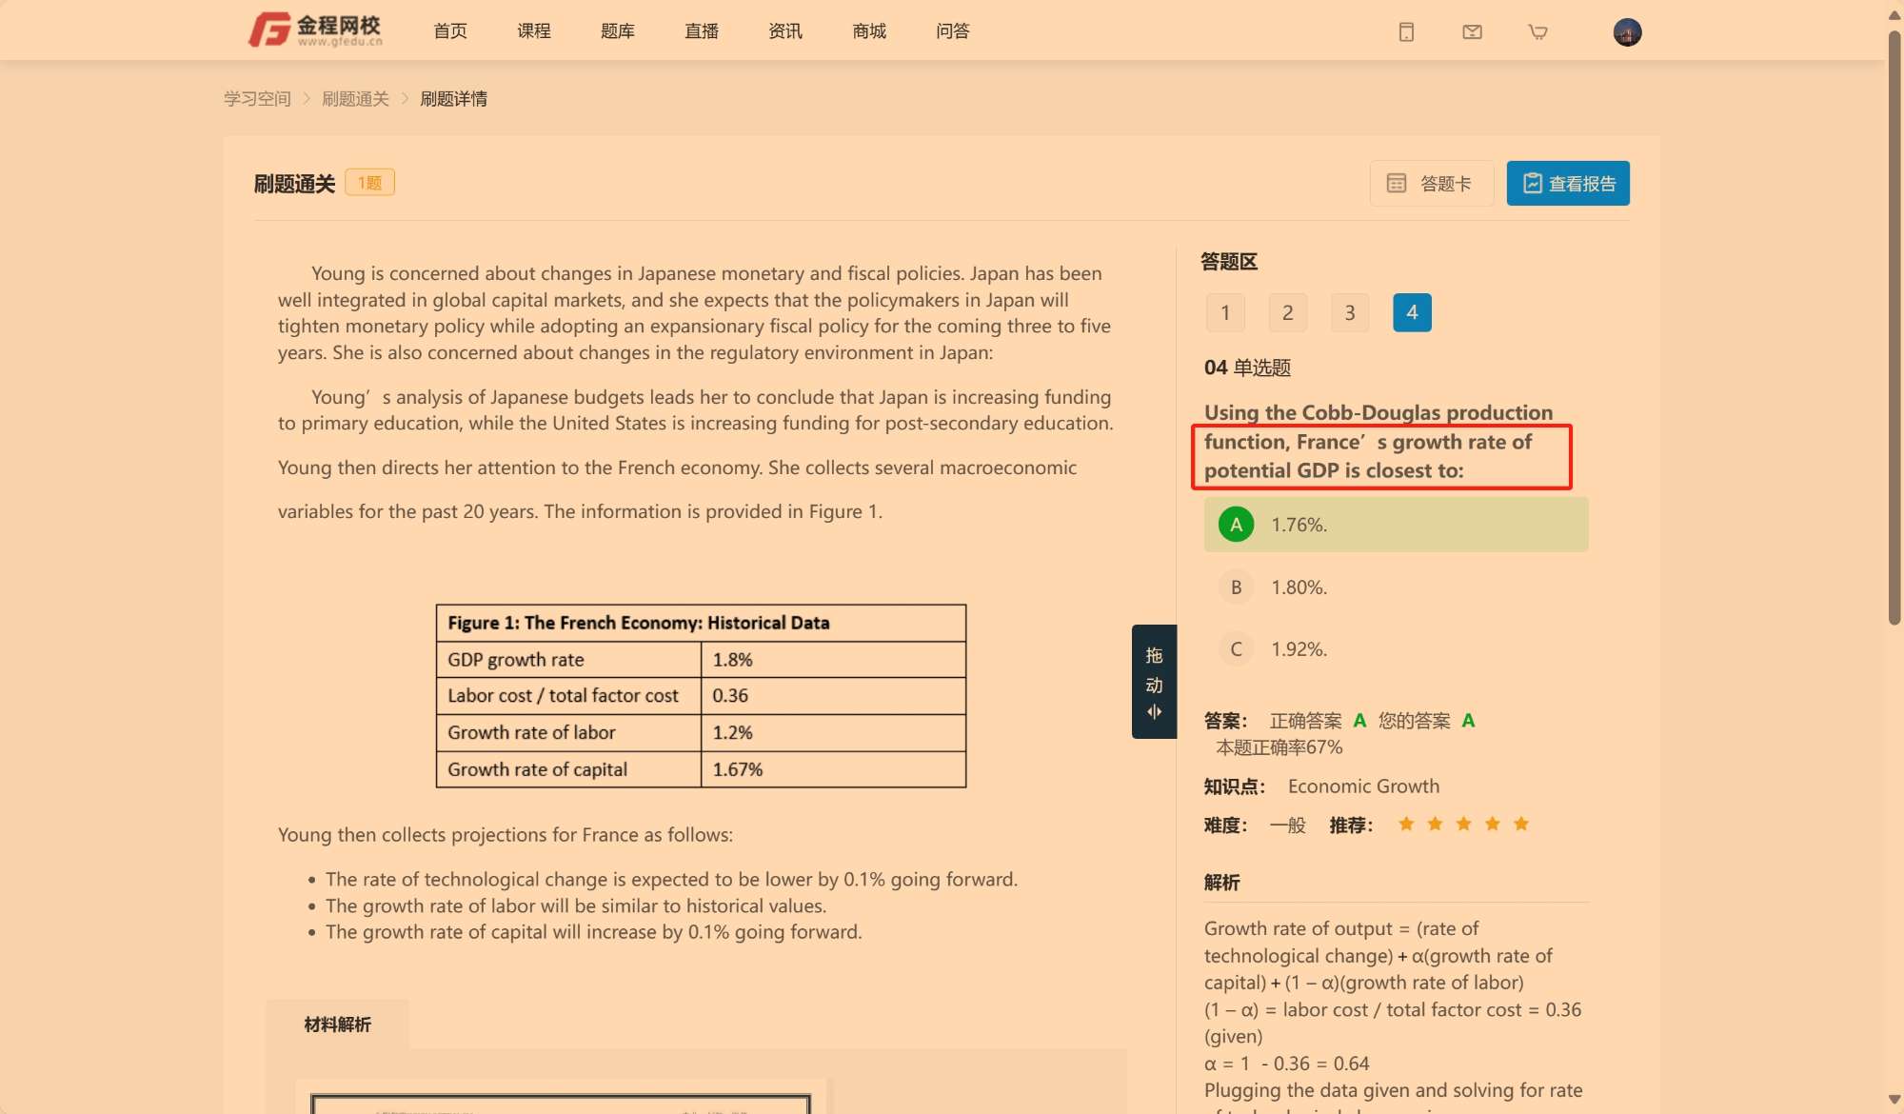The height and width of the screenshot is (1114, 1904).
Task: Click the 刷题详情 breadcrumb text
Action: point(454,99)
